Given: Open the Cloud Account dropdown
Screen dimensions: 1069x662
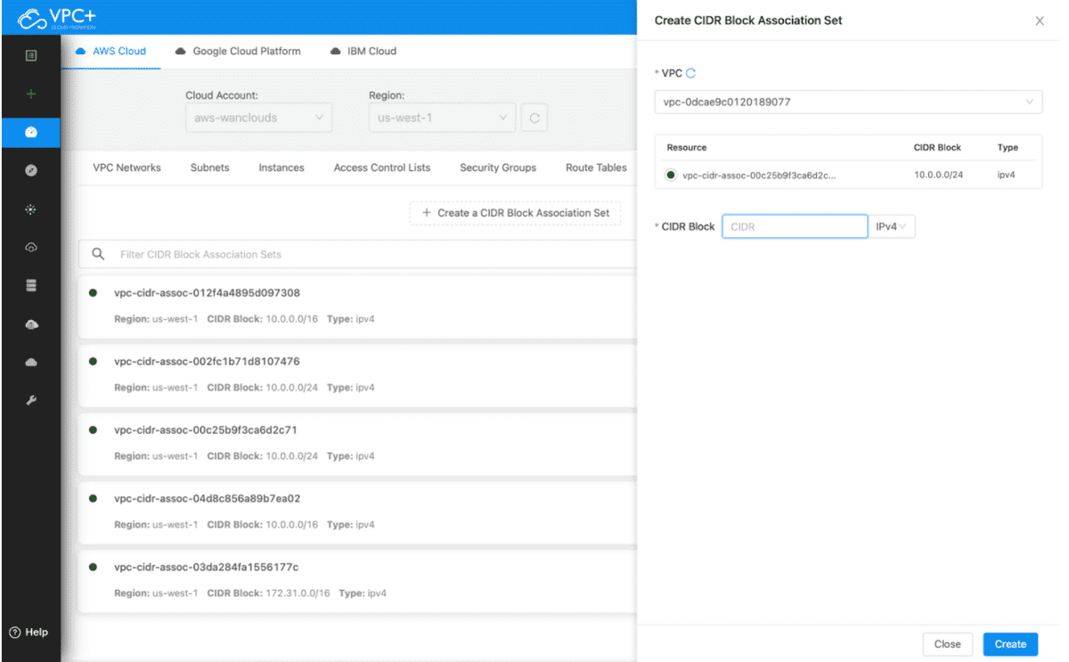Looking at the screenshot, I should click(x=258, y=118).
